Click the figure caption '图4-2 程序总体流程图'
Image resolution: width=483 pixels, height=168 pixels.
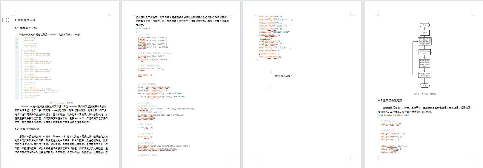tap(425, 94)
